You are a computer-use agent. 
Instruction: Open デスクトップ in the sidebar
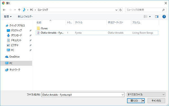(x=16, y=30)
